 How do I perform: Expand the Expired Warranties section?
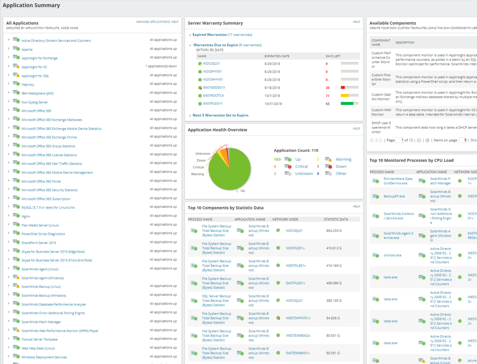pos(190,35)
